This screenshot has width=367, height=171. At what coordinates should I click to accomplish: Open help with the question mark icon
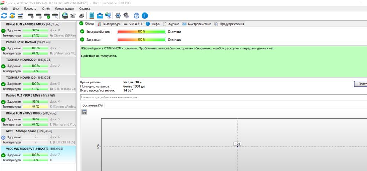click(x=137, y=16)
